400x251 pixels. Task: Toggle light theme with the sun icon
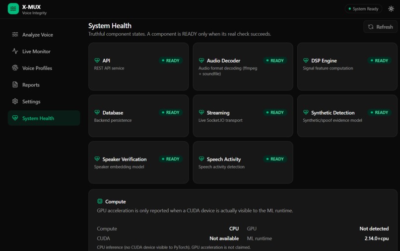coord(391,8)
